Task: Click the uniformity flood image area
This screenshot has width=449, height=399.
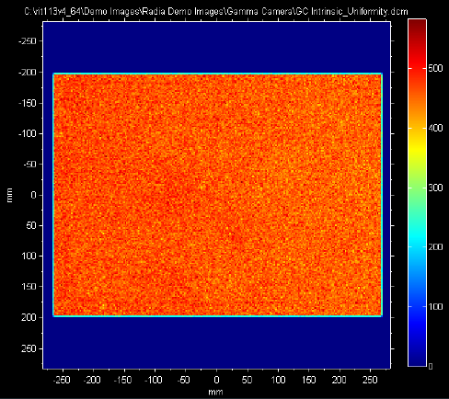Action: pos(217,195)
